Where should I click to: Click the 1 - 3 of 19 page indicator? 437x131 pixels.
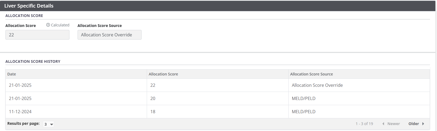click(x=364, y=124)
